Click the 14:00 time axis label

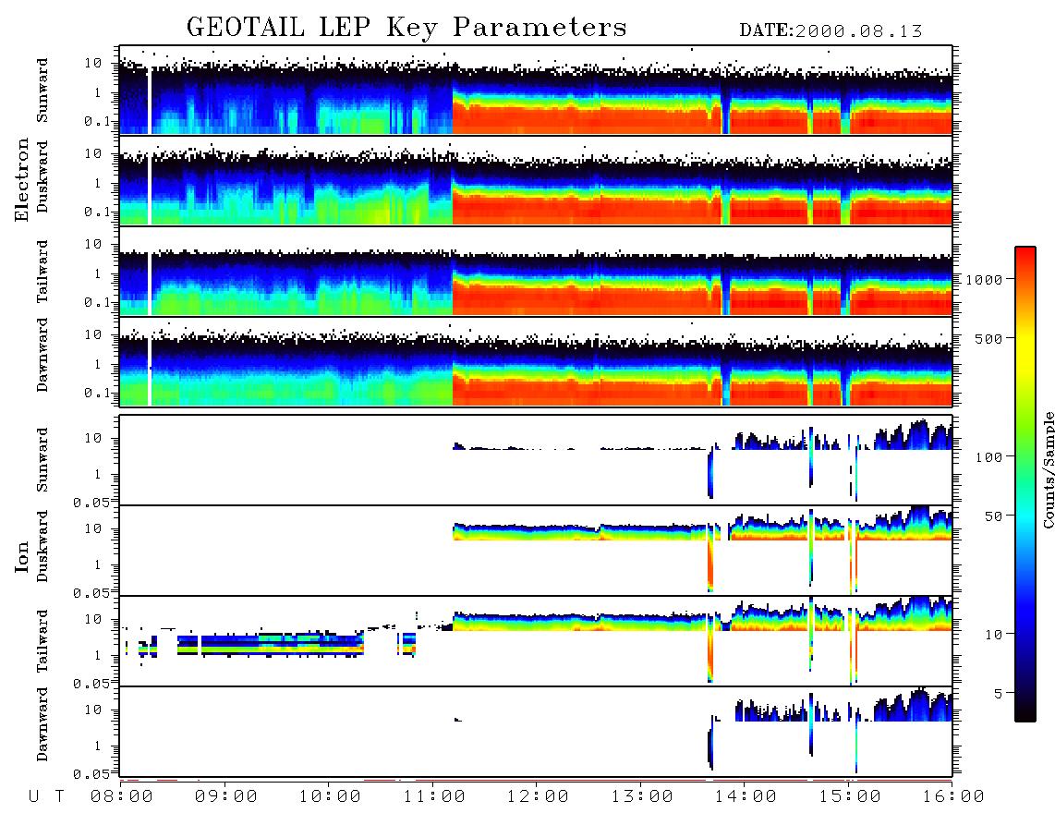[746, 796]
